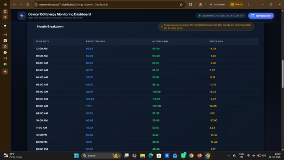The width and height of the screenshot is (284, 160).
Task: Click the ACTUAL KWH column header
Action: (x=160, y=41)
